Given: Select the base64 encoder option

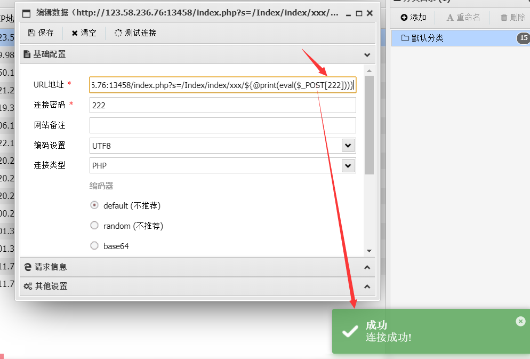Looking at the screenshot, I should click(94, 246).
